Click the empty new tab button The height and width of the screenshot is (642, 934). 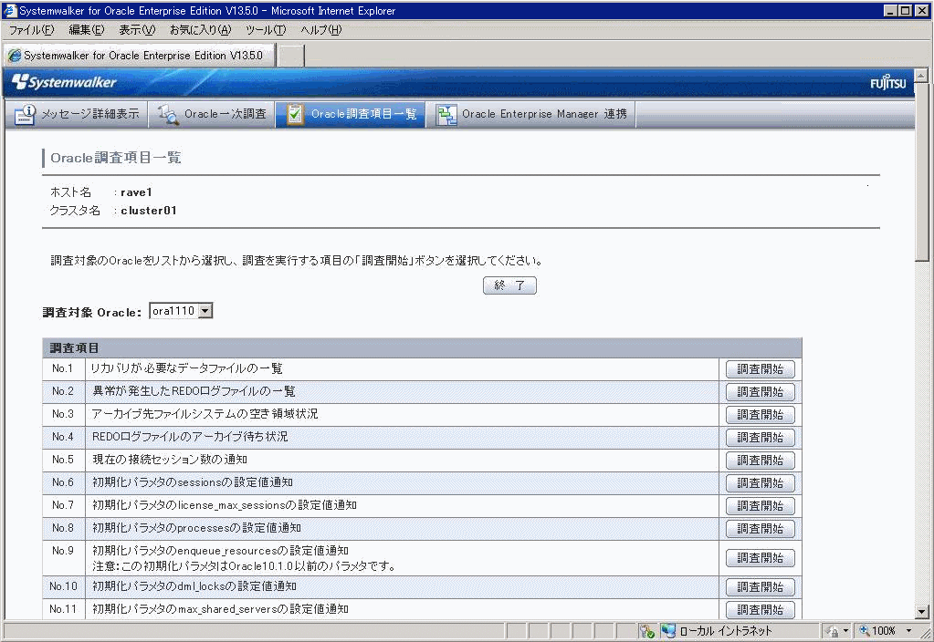click(x=291, y=56)
